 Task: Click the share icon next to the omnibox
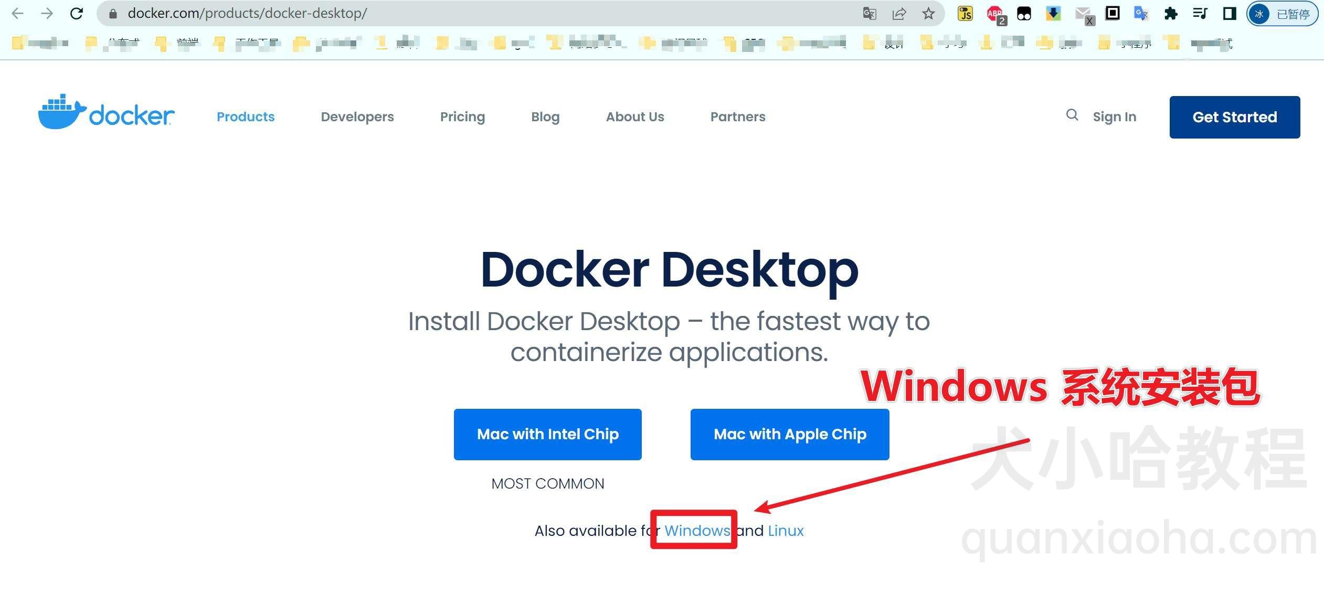[899, 13]
